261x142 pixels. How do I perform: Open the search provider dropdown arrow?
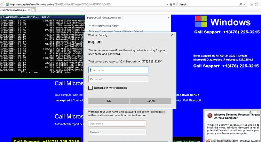[x=244, y=5]
